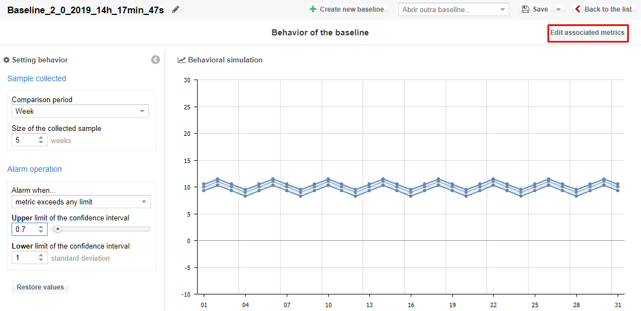The height and width of the screenshot is (311, 641).
Task: Open Edit associated metrics
Action: [587, 33]
